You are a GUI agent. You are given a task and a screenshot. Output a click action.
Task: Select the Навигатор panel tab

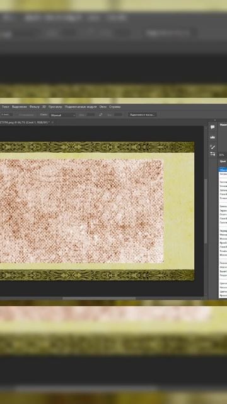pos(223,125)
